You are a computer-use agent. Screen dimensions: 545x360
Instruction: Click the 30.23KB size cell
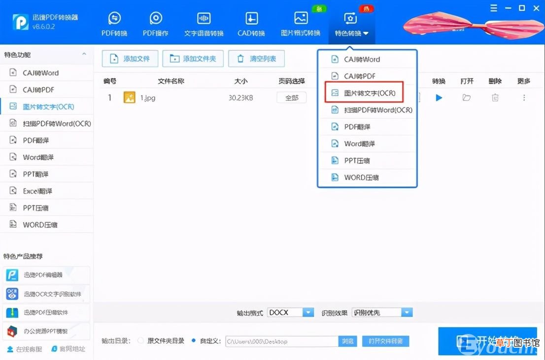(x=240, y=98)
